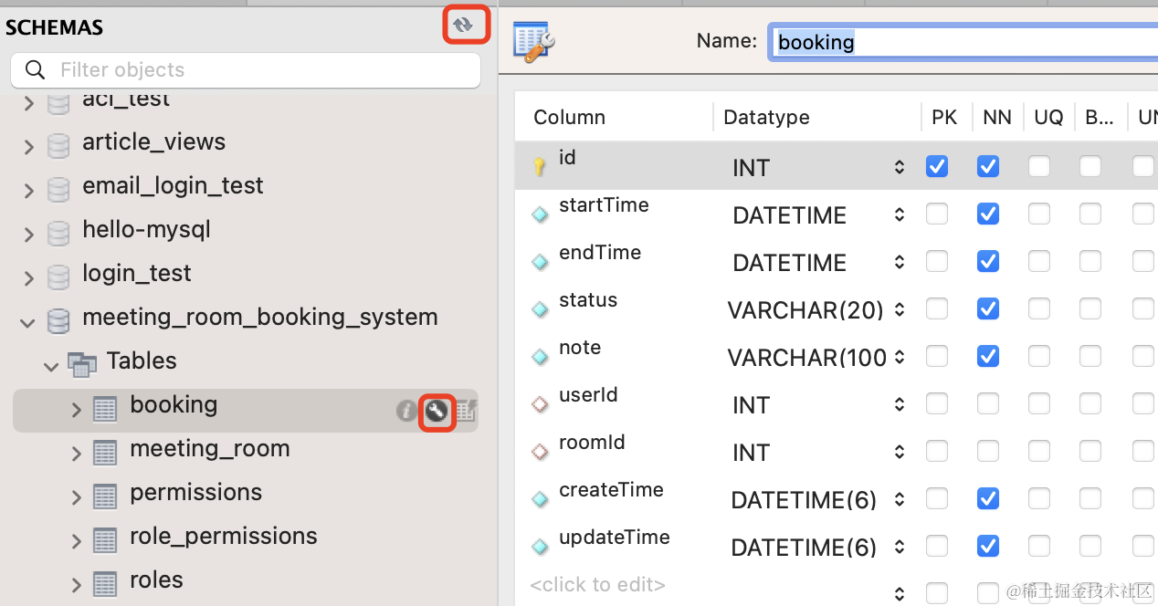Click the table editor icon beside Name
Viewport: 1158px width, 606px height.
(x=534, y=42)
